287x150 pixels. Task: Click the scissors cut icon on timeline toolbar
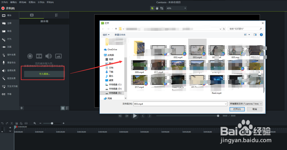pyautogui.click(x=12, y=123)
